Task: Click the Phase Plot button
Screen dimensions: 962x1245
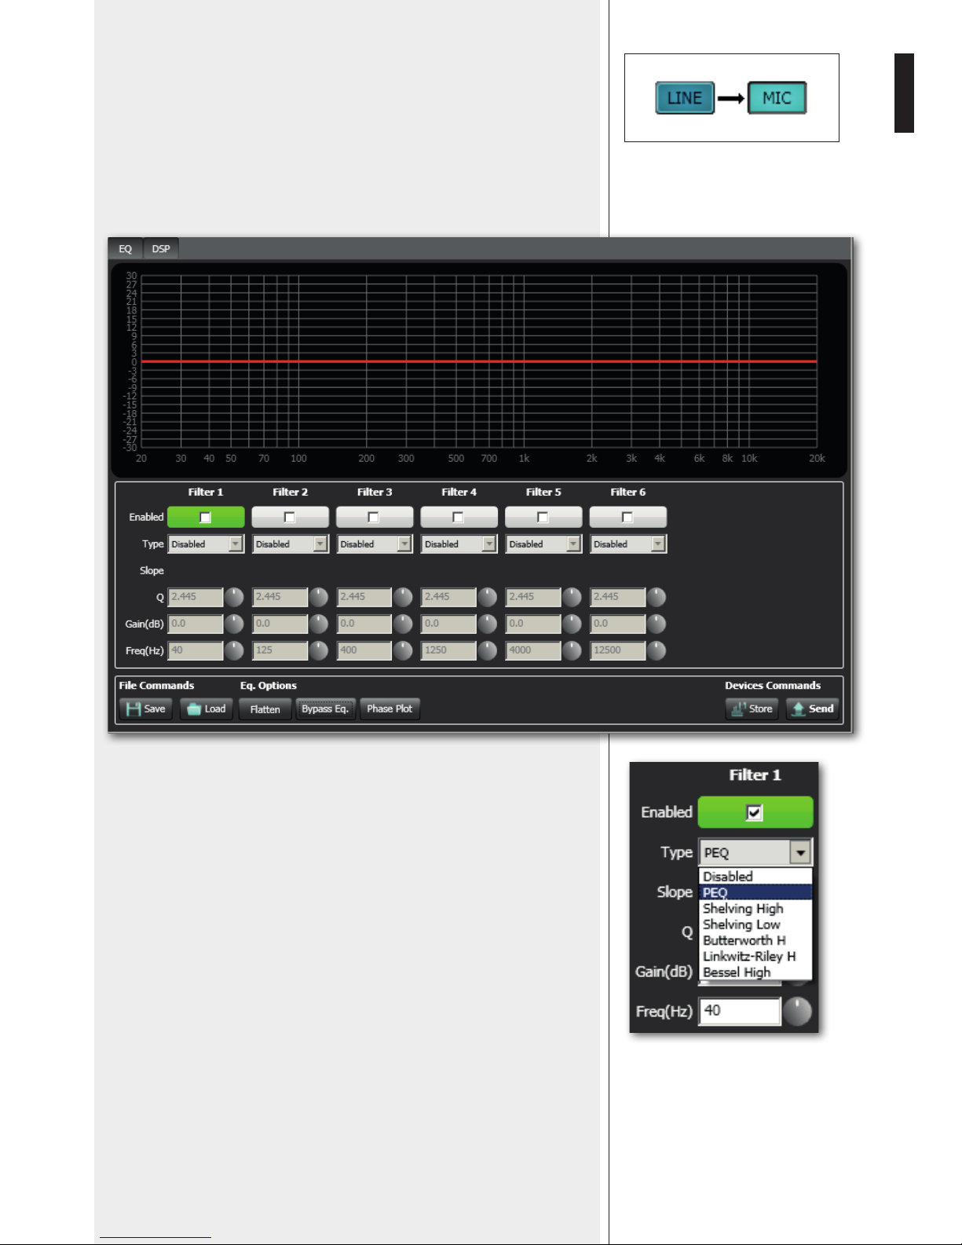Action: 390,709
